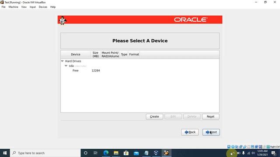
Task: Select the Hard Drives row
Action: (x=140, y=61)
